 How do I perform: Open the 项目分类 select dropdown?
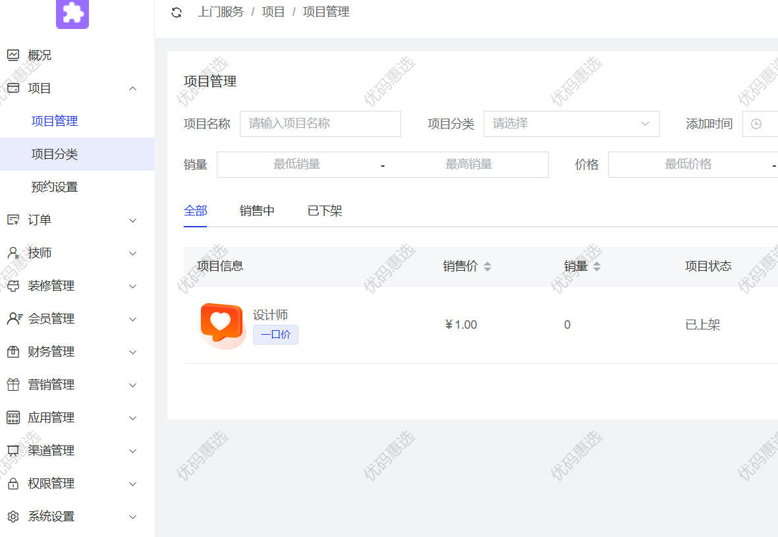[x=571, y=124]
